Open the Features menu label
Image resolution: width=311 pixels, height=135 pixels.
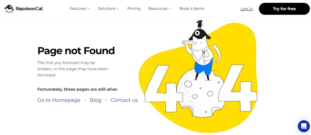coord(78,8)
